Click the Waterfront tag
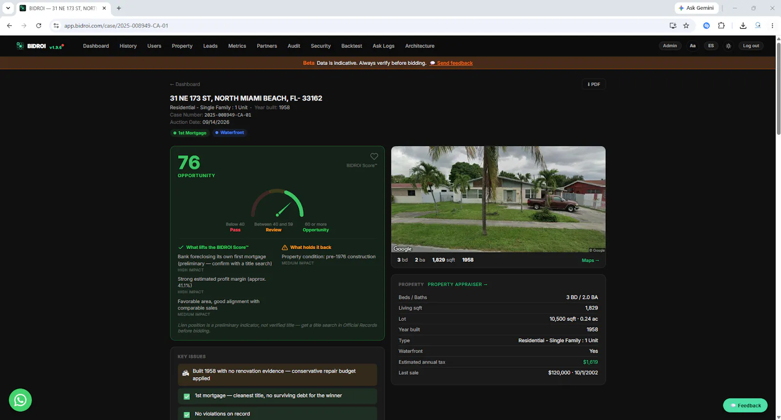781x420 pixels. pos(229,133)
